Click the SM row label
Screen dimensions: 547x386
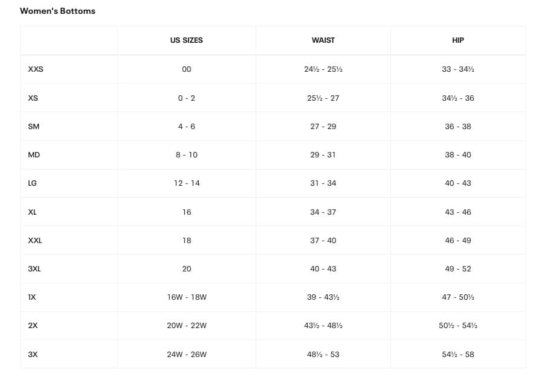34,127
